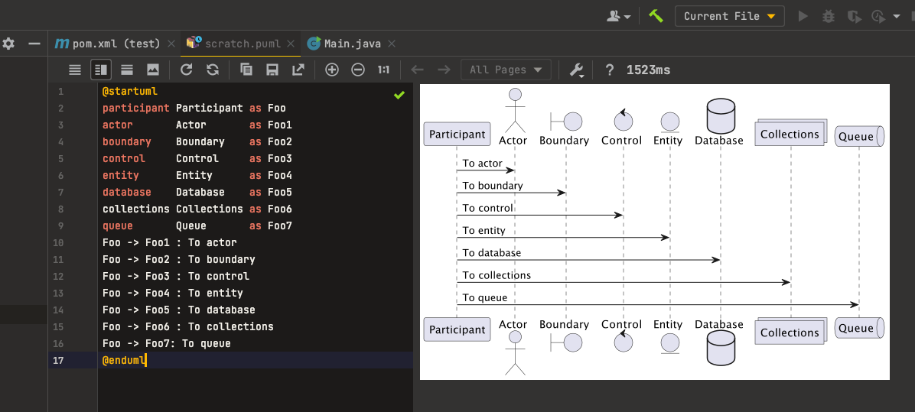
Task: Click the green Build Project hammer icon
Action: (x=656, y=16)
